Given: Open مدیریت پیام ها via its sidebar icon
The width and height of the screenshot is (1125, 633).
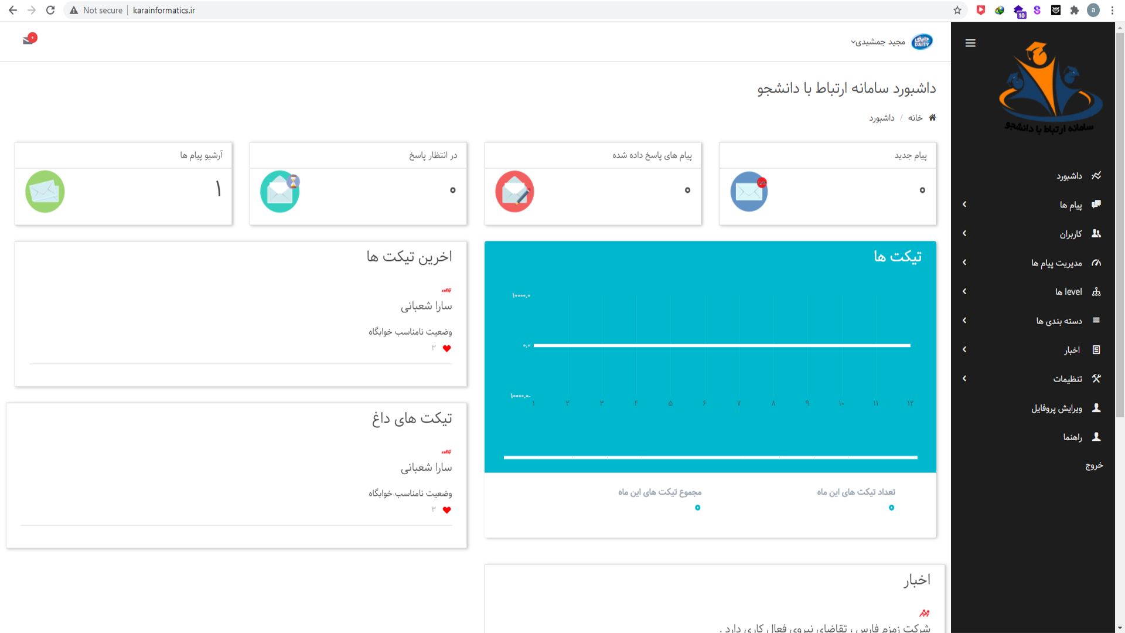Looking at the screenshot, I should tap(1097, 263).
